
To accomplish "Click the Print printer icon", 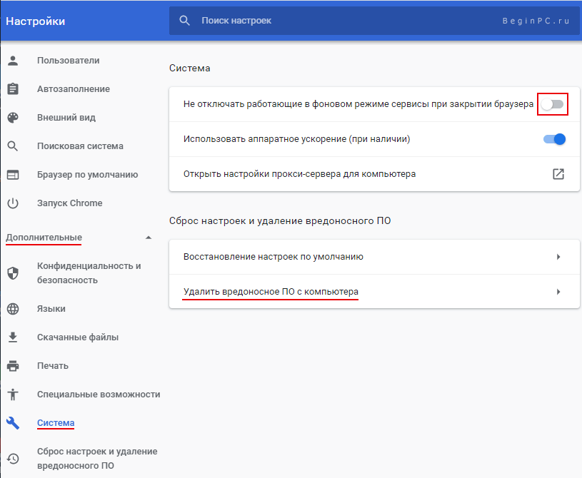I will click(13, 366).
